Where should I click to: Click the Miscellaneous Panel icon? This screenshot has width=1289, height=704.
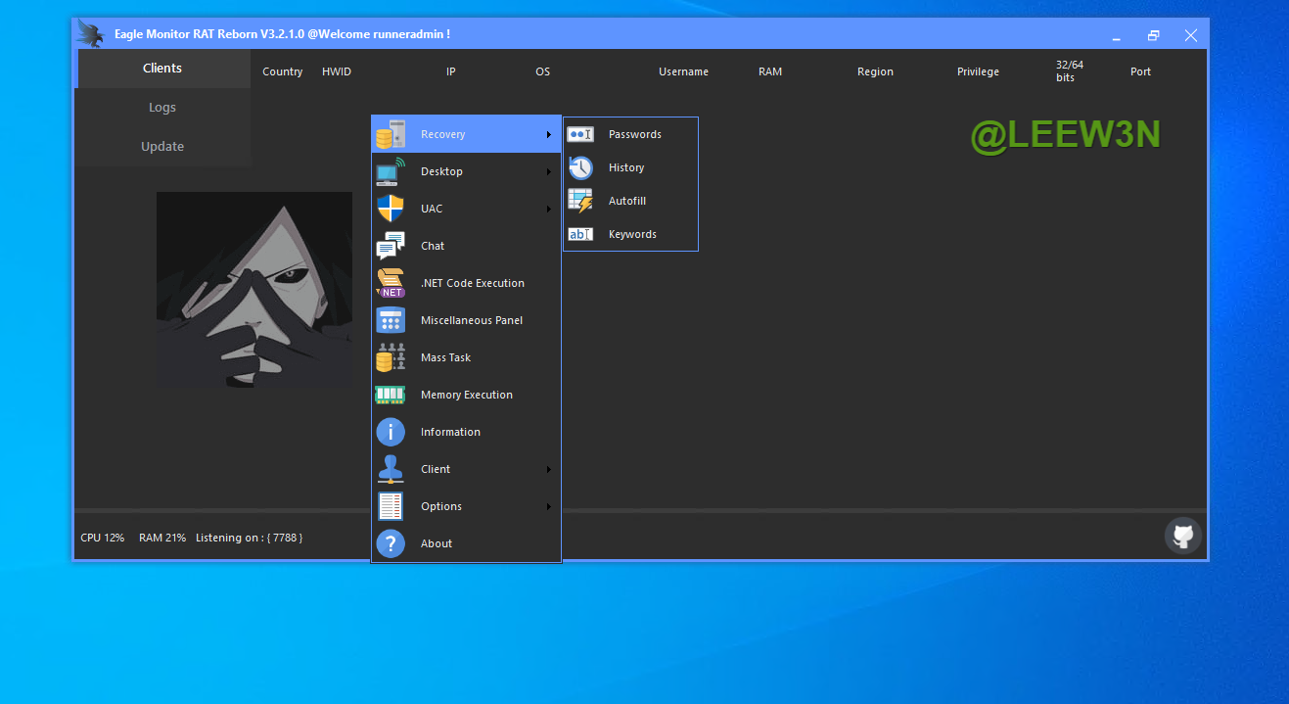coord(391,320)
